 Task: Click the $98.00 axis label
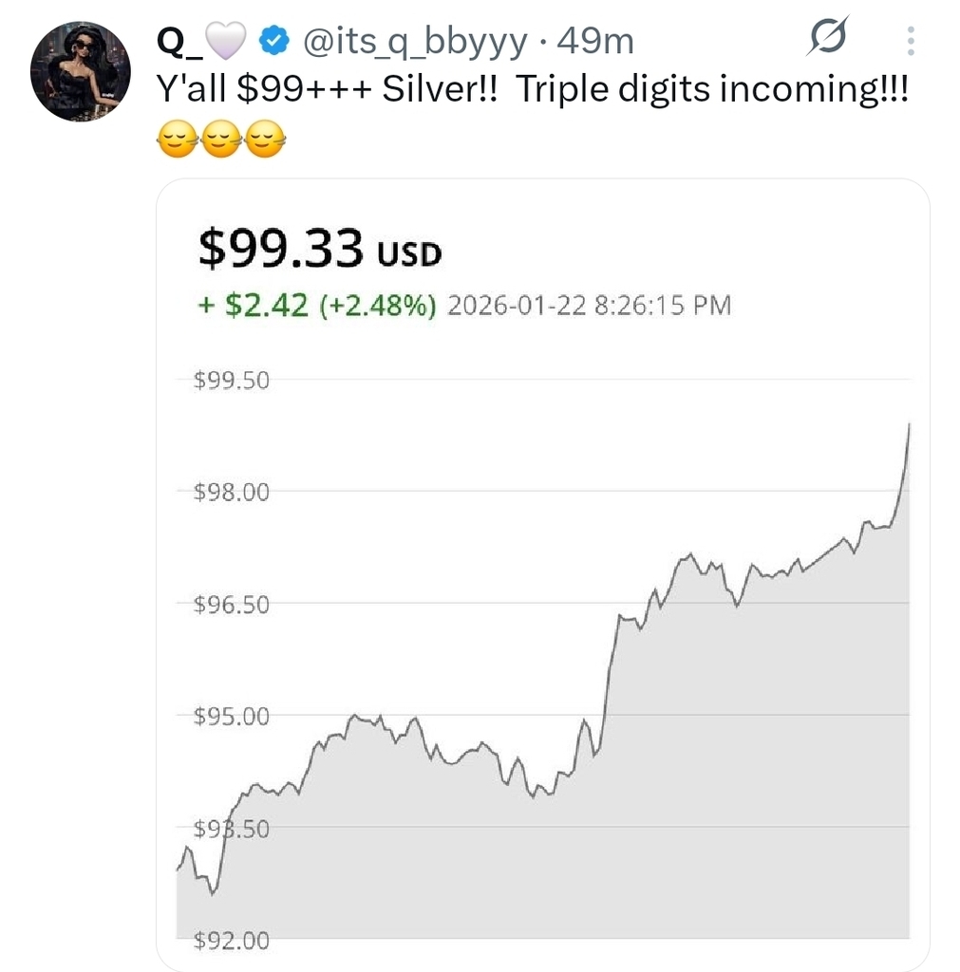tap(232, 492)
